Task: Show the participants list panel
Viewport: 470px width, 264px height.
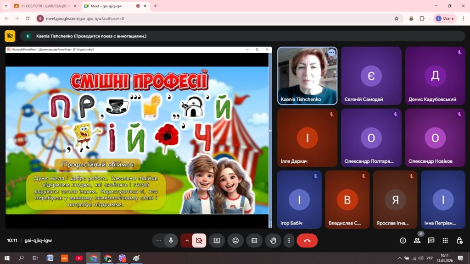Action: tap(417, 240)
